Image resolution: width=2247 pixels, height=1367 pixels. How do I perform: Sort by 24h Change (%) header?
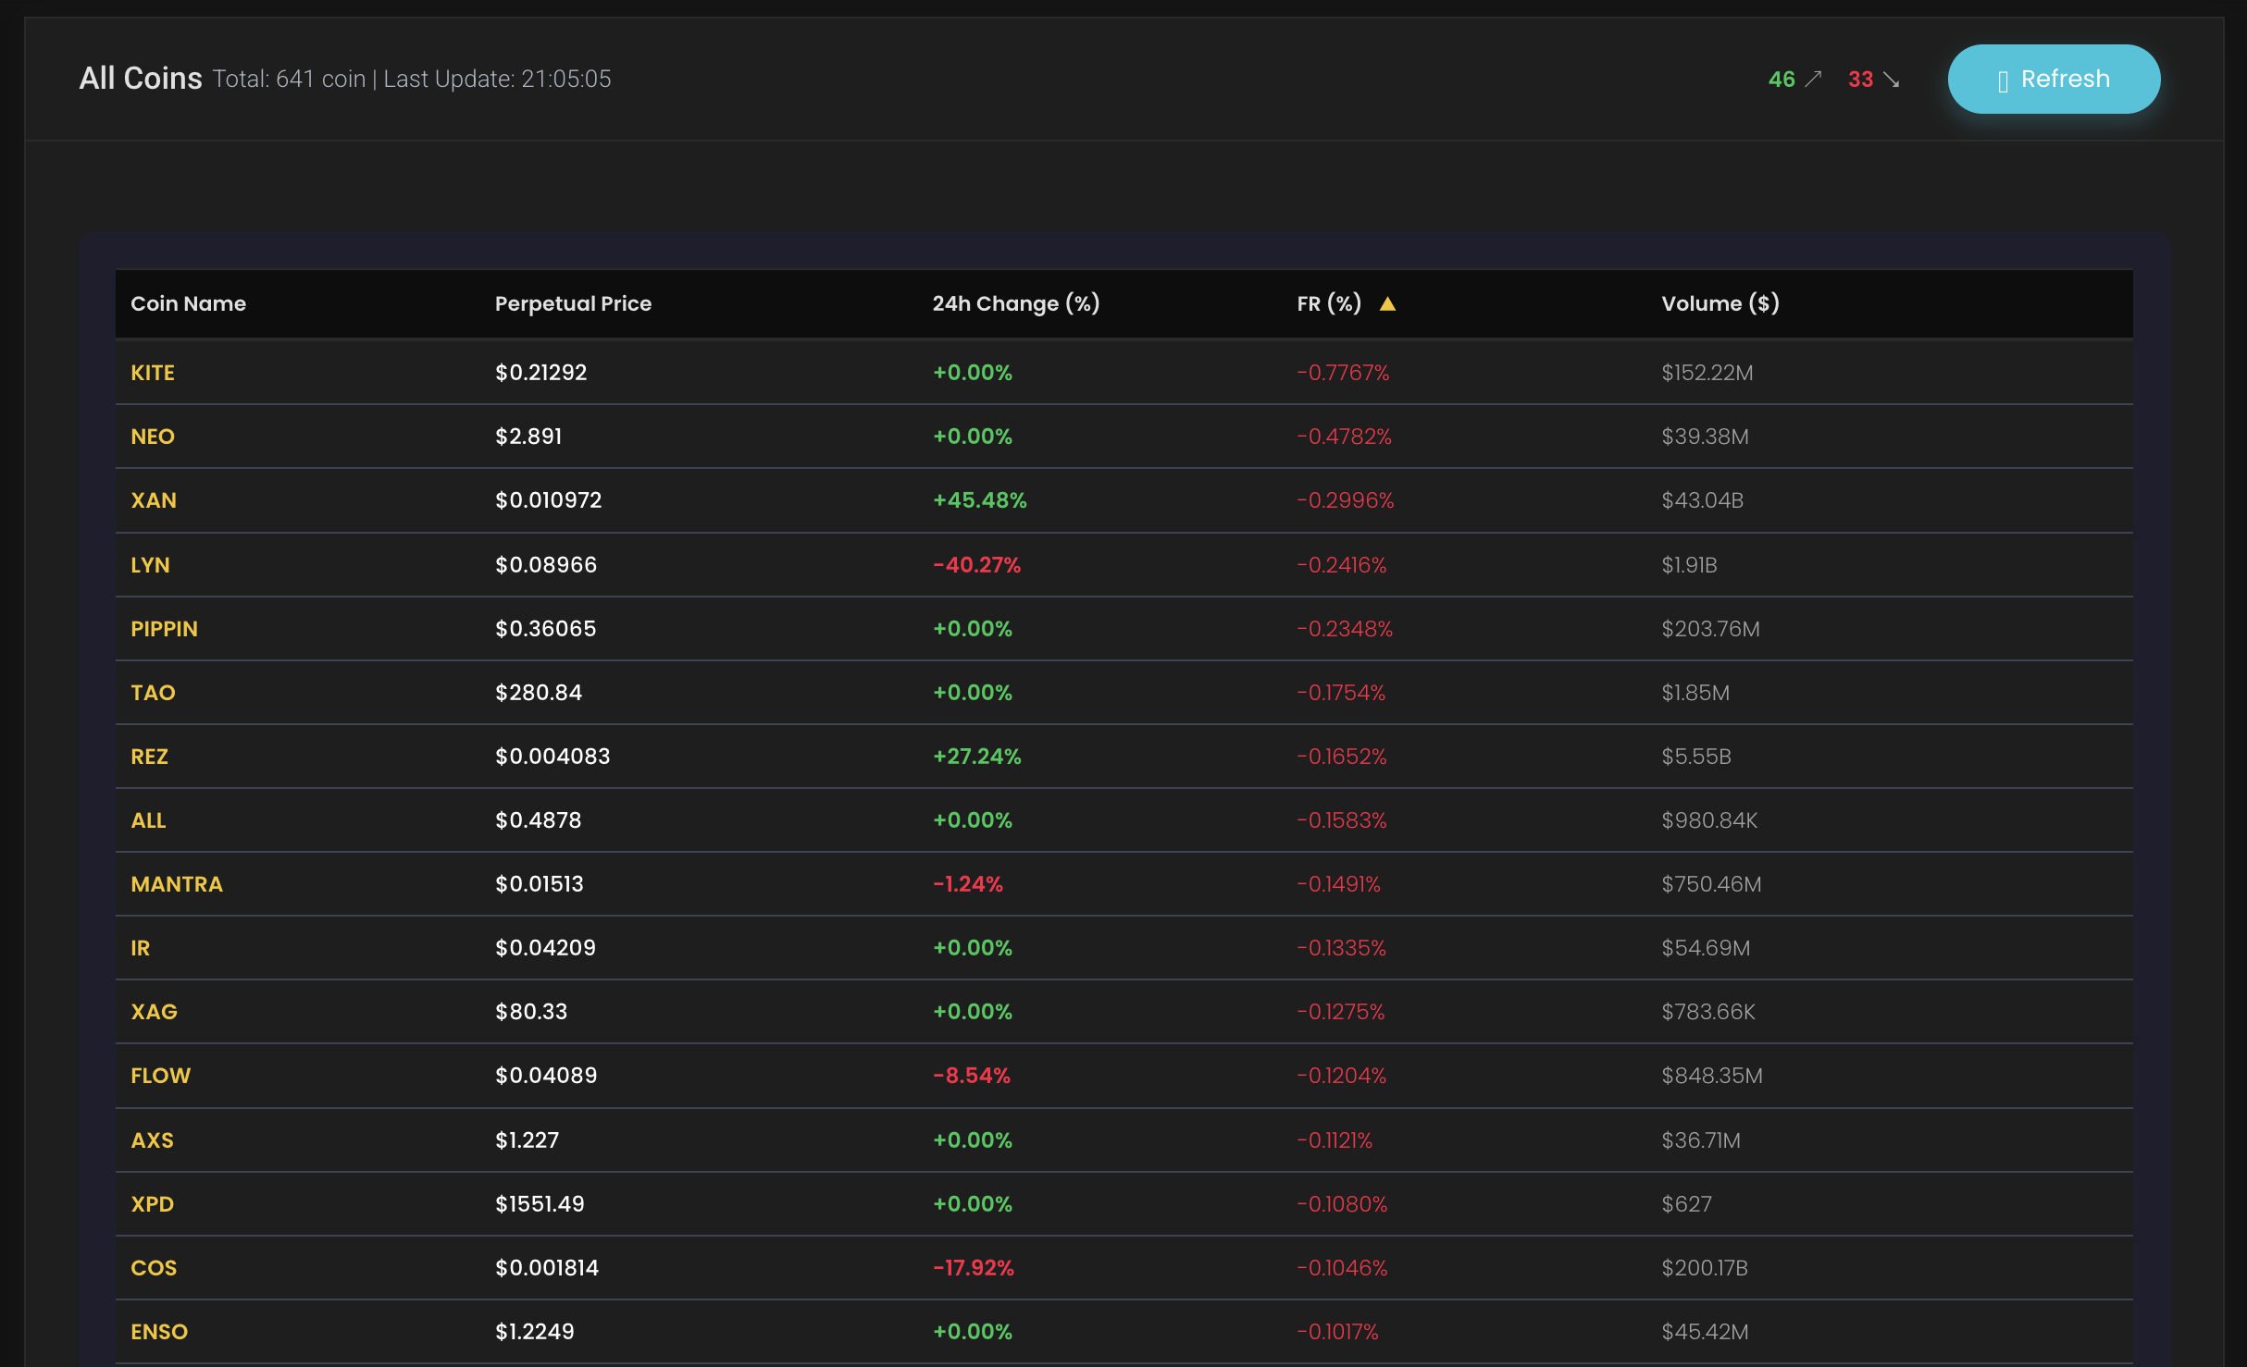1015,303
